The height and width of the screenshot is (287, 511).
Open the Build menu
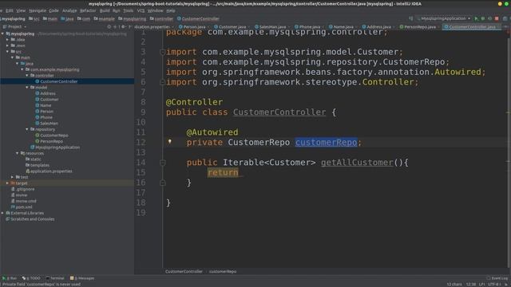[105, 10]
